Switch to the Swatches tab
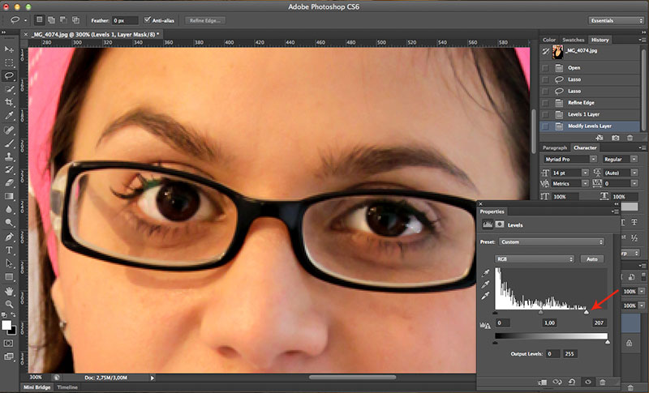This screenshot has height=393, width=649. (575, 39)
